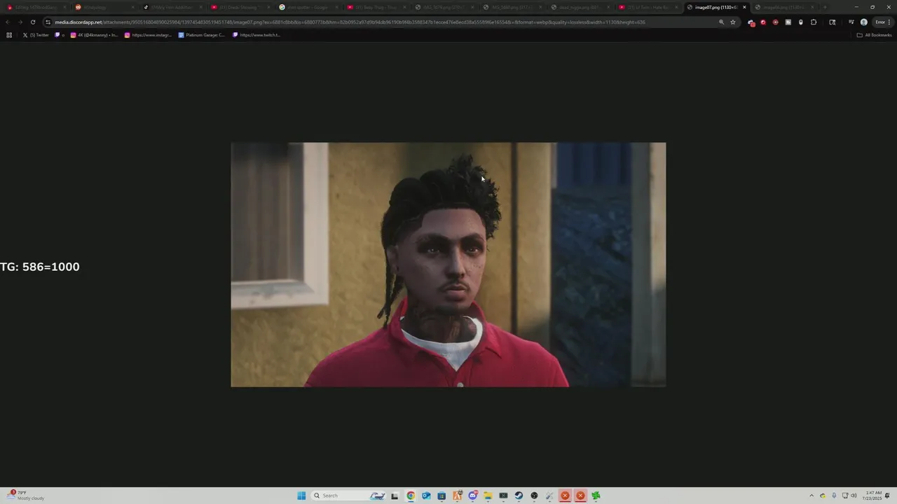Screen dimensions: 897x504
Task: Open the Chrome extensions puzzle icon
Action: coord(814,22)
